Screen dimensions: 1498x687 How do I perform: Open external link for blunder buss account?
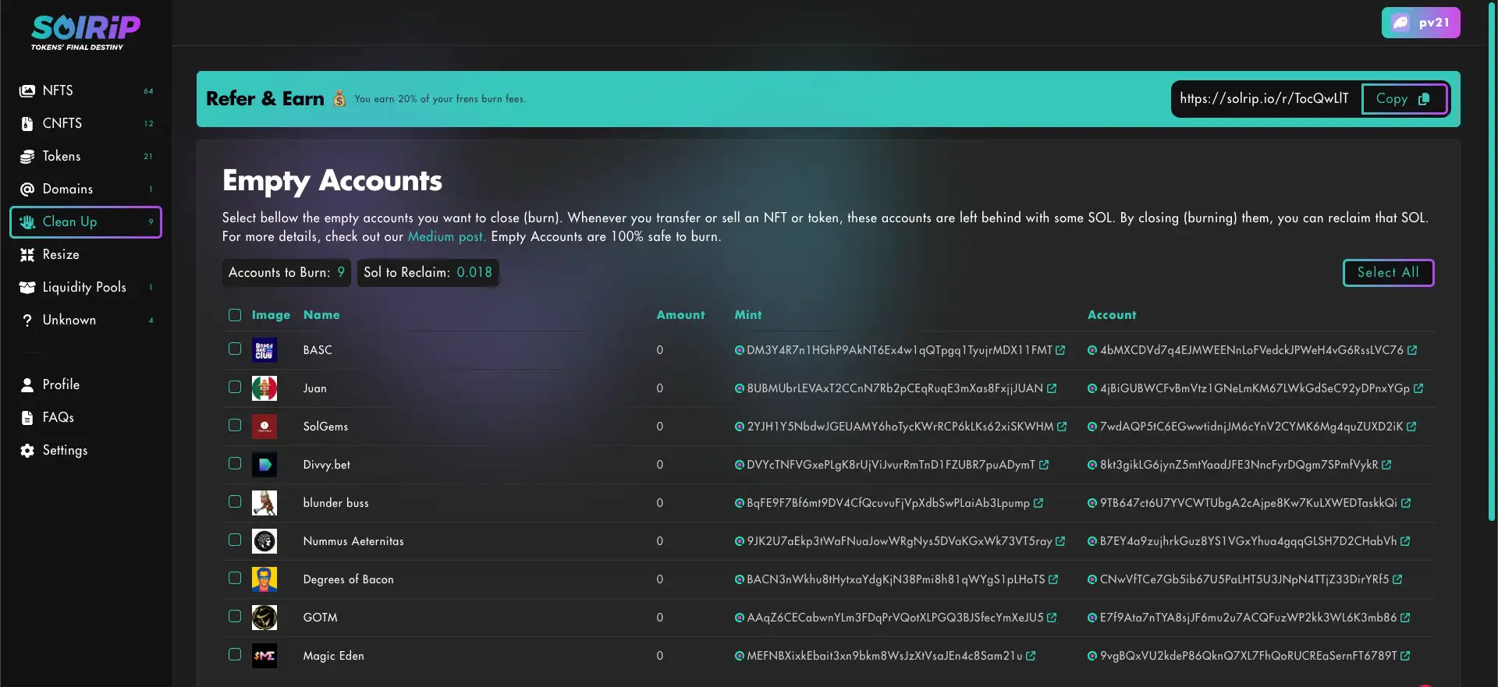[x=1406, y=503]
